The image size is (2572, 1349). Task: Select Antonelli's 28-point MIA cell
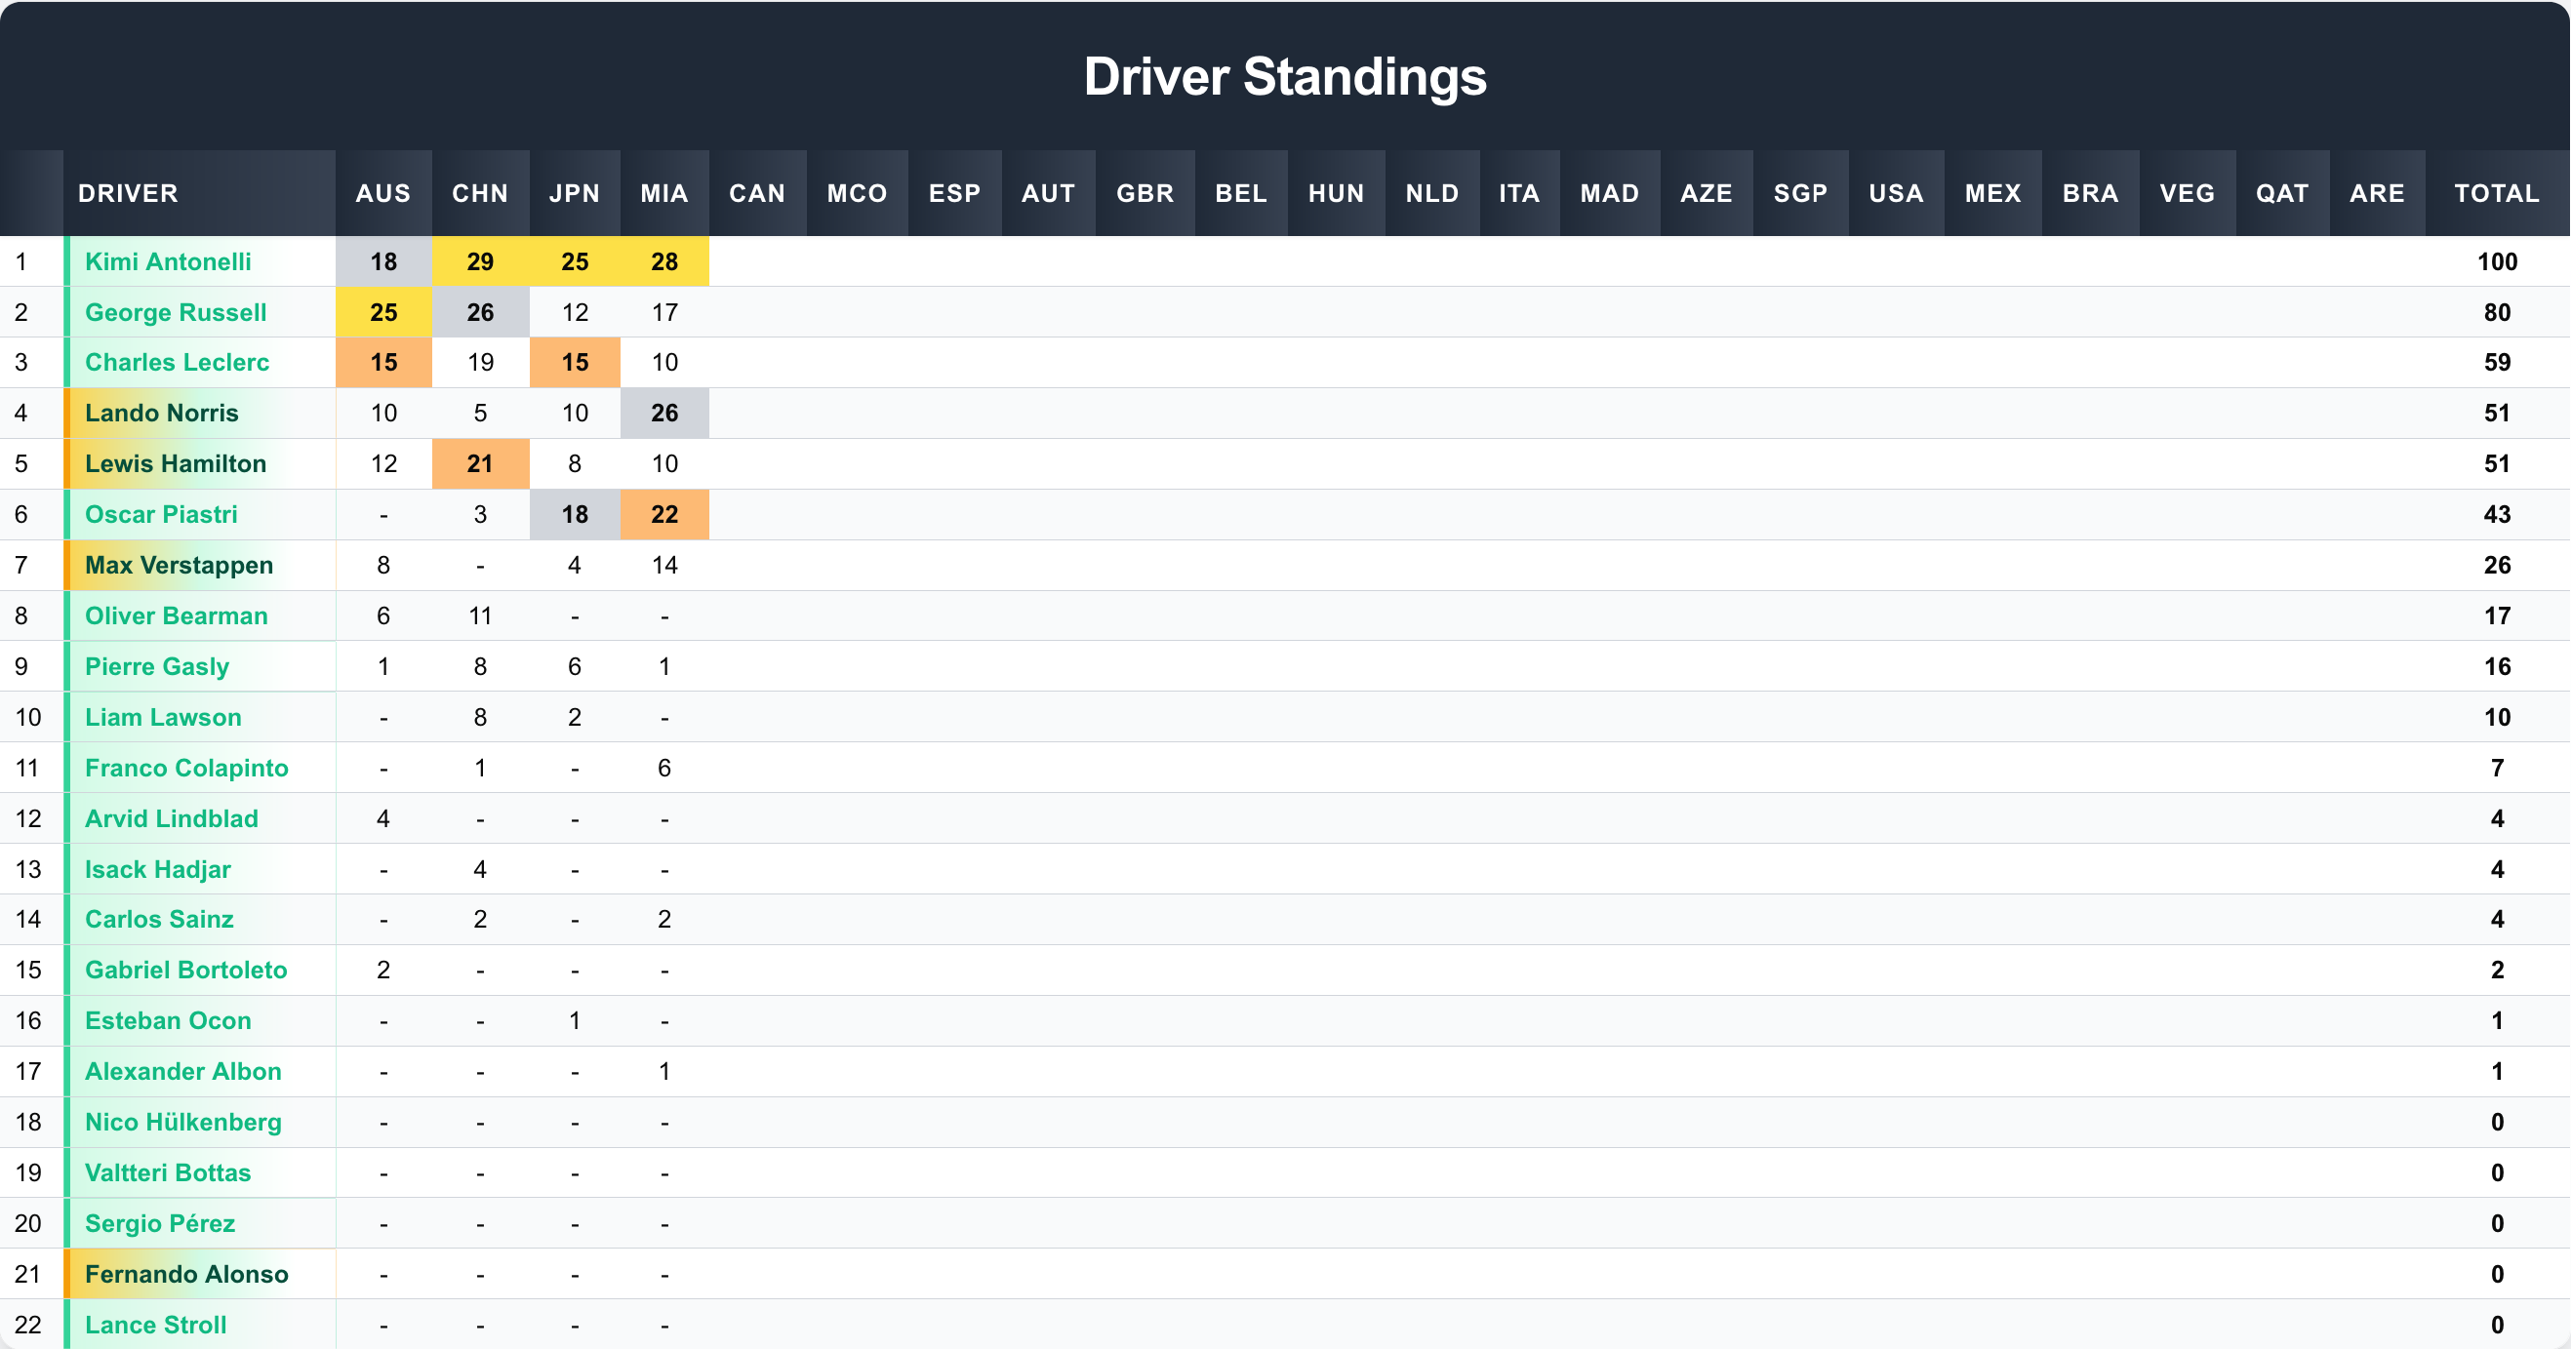pos(665,261)
